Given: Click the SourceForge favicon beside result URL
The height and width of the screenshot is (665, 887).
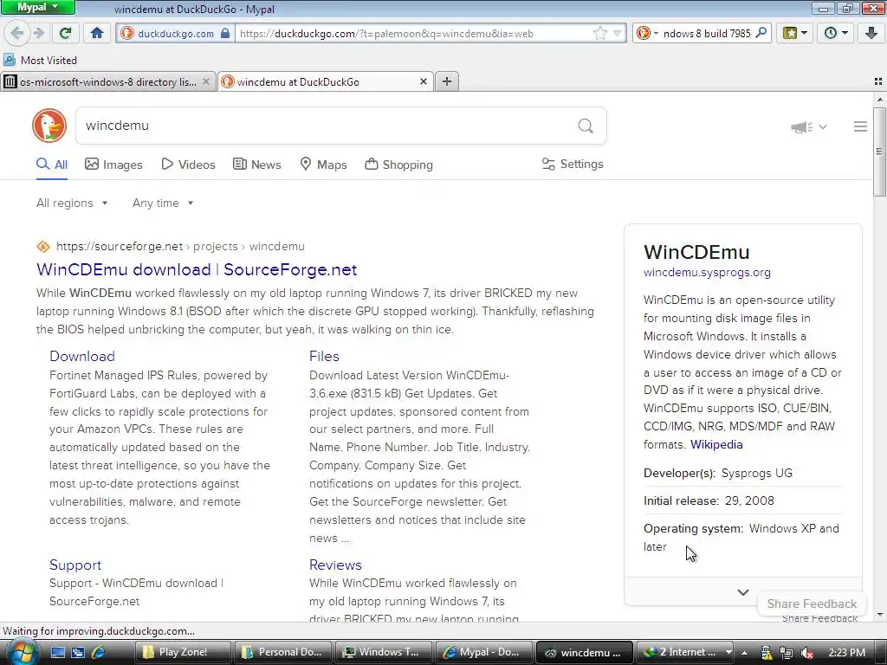Looking at the screenshot, I should click(43, 247).
